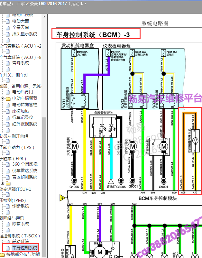Click document icon beside 全景天窗
Screen dimensions: 202x258
pyautogui.click(x=8, y=28)
